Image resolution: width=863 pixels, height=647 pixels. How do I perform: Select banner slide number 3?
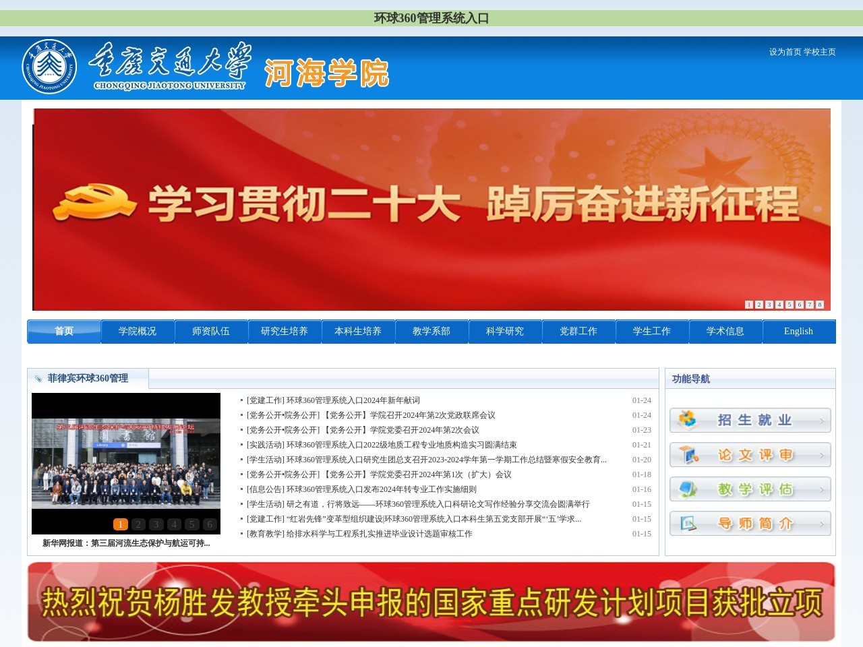point(769,305)
